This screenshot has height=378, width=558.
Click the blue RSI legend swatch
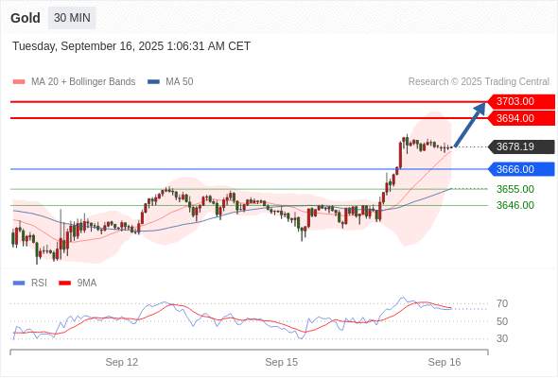[19, 283]
